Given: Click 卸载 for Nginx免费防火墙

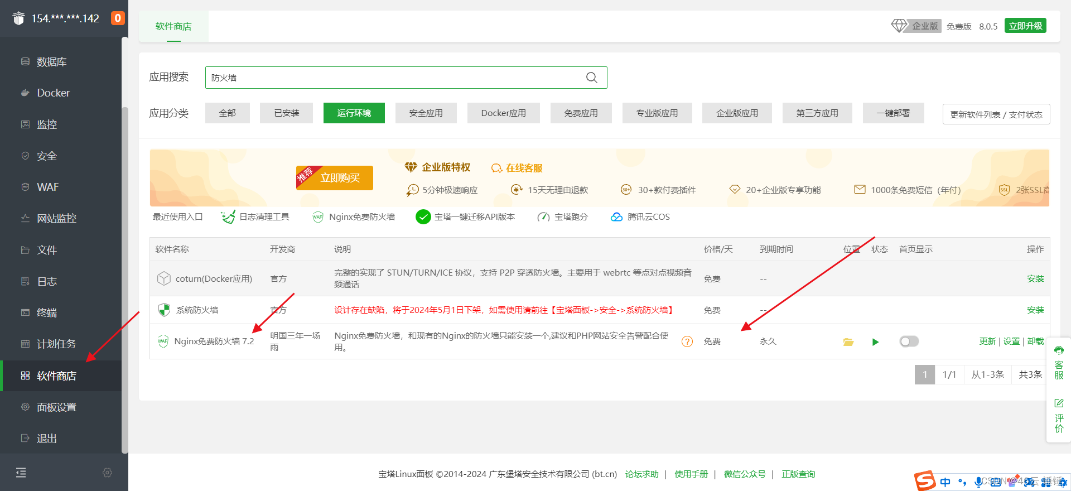Looking at the screenshot, I should pos(1035,341).
